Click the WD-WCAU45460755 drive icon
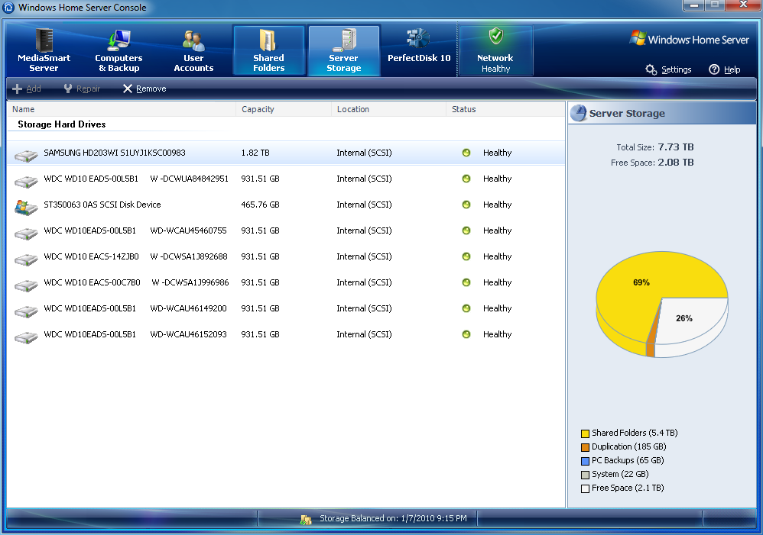 [x=26, y=234]
